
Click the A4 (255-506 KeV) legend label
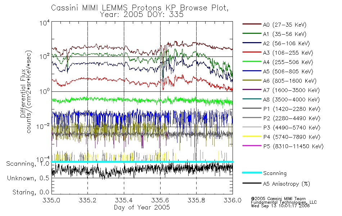(x=288, y=62)
